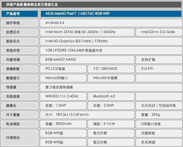Click '8GB WiFi版' in the 天猫商城 row
This screenshot has height=147, width=183.
tap(63, 133)
